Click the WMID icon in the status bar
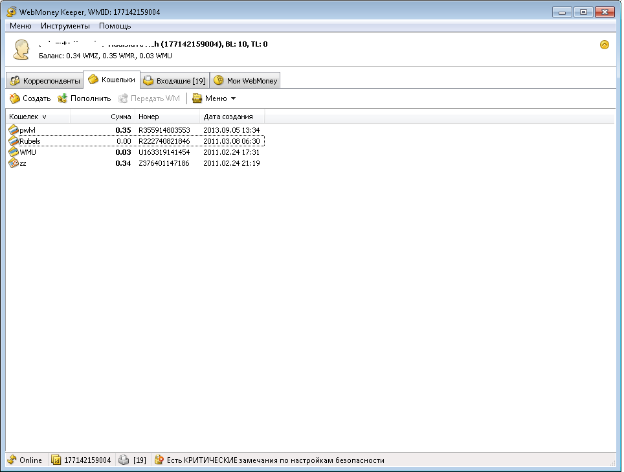This screenshot has width=624, height=472. click(x=56, y=460)
